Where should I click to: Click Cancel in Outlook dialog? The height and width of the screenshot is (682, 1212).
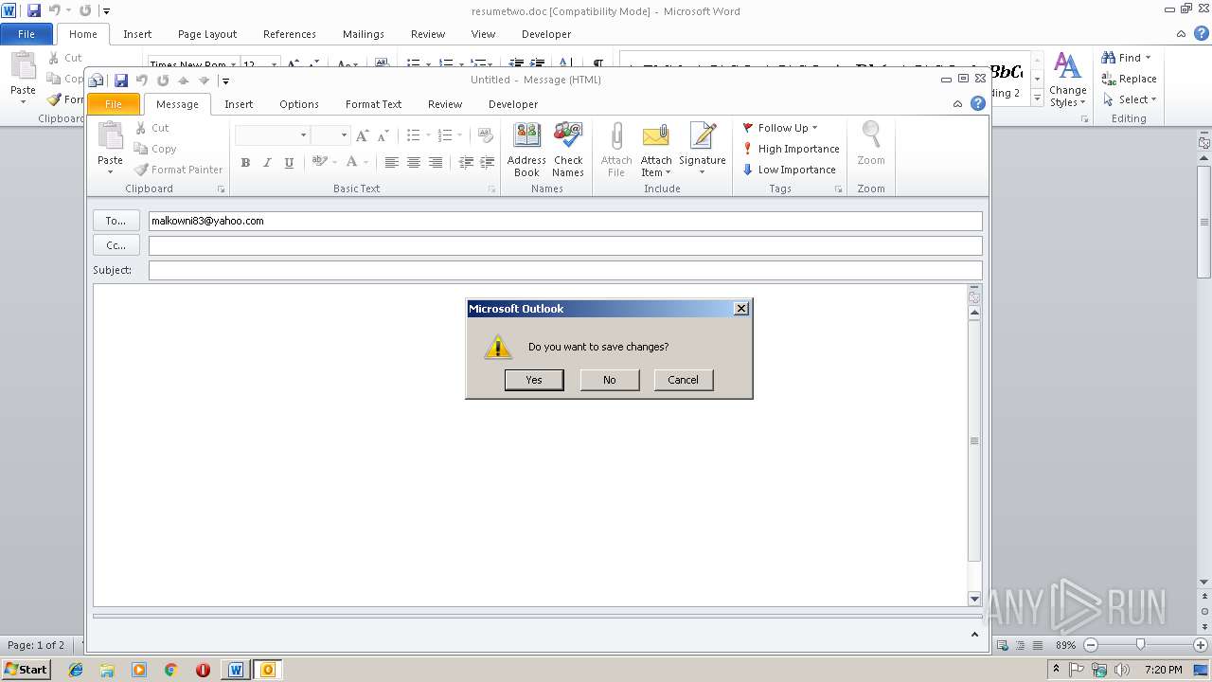tap(683, 380)
